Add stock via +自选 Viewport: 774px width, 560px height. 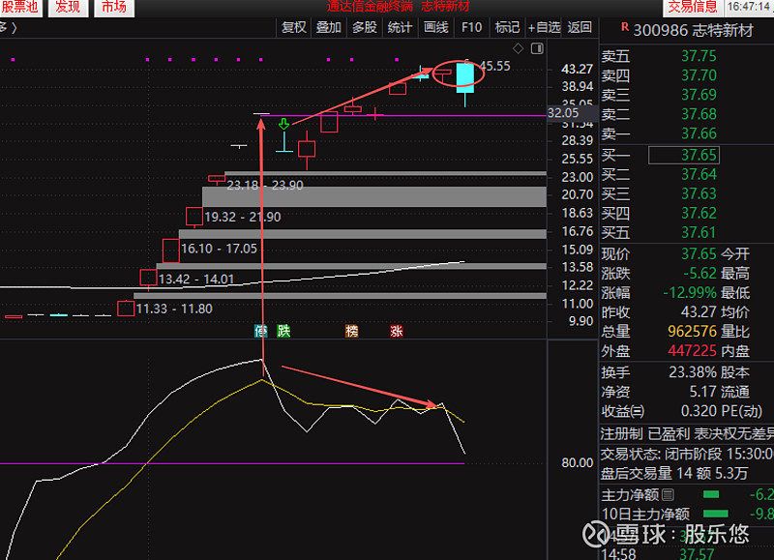pos(544,28)
